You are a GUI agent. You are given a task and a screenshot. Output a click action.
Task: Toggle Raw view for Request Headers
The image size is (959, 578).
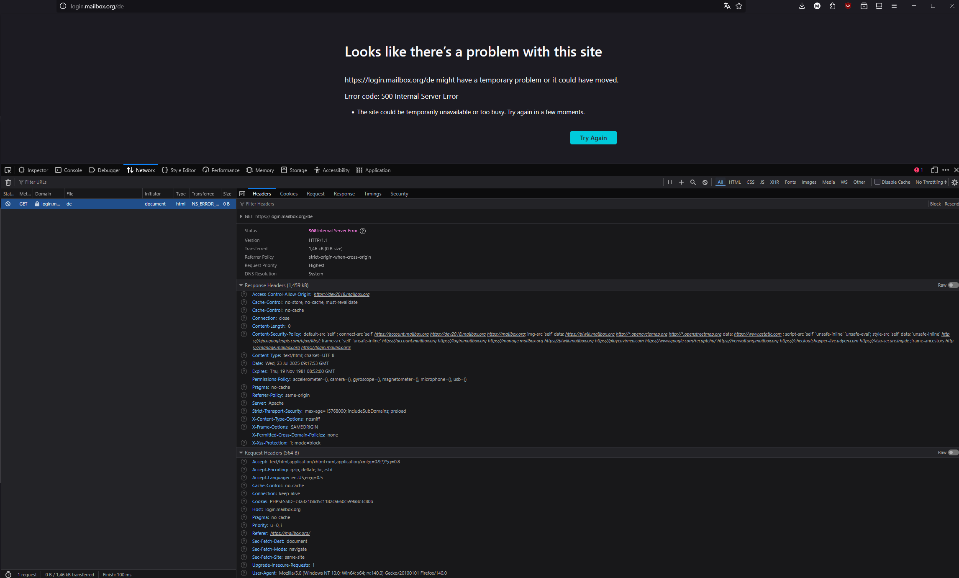(x=952, y=452)
